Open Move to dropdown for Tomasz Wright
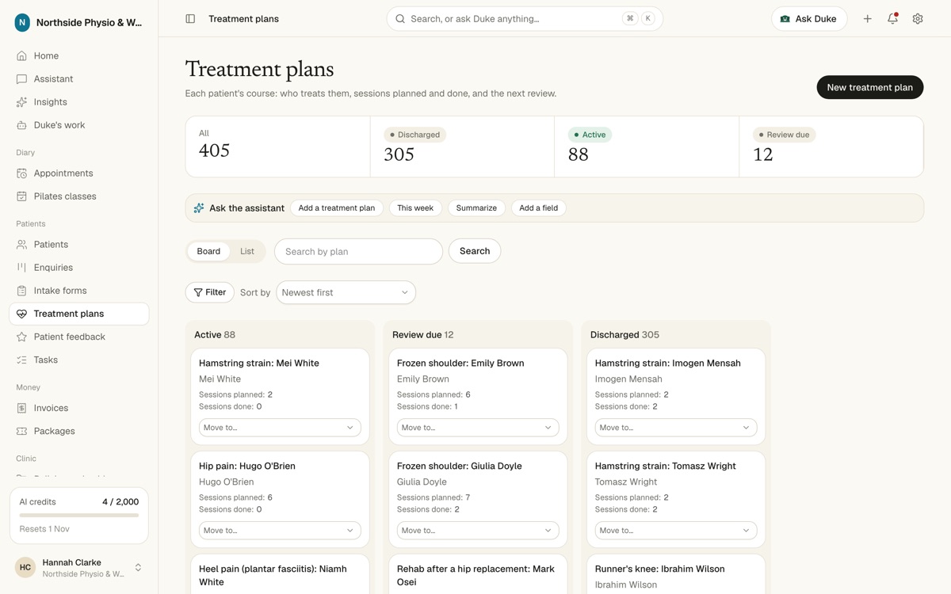This screenshot has height=594, width=951. [676, 531]
